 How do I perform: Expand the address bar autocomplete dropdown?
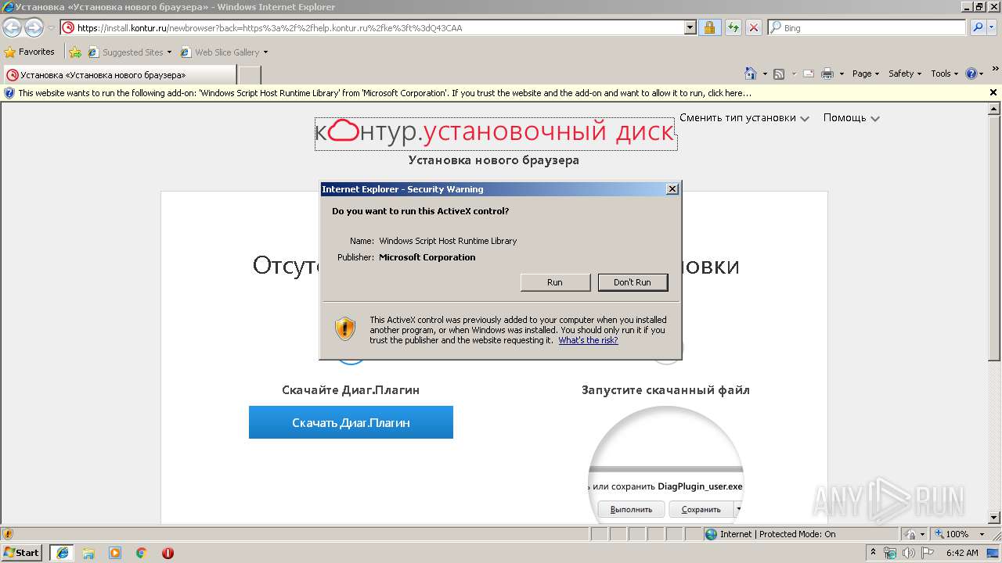(x=690, y=27)
